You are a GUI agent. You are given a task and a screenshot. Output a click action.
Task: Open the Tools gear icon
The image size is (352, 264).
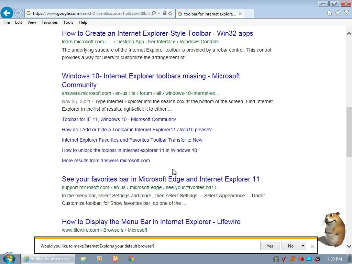tap(346, 13)
